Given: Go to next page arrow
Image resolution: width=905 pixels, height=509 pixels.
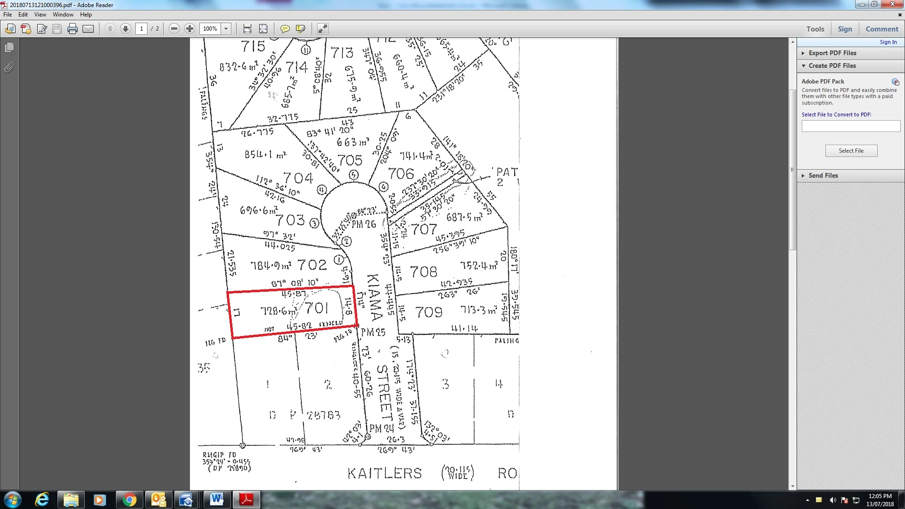Looking at the screenshot, I should [x=125, y=29].
